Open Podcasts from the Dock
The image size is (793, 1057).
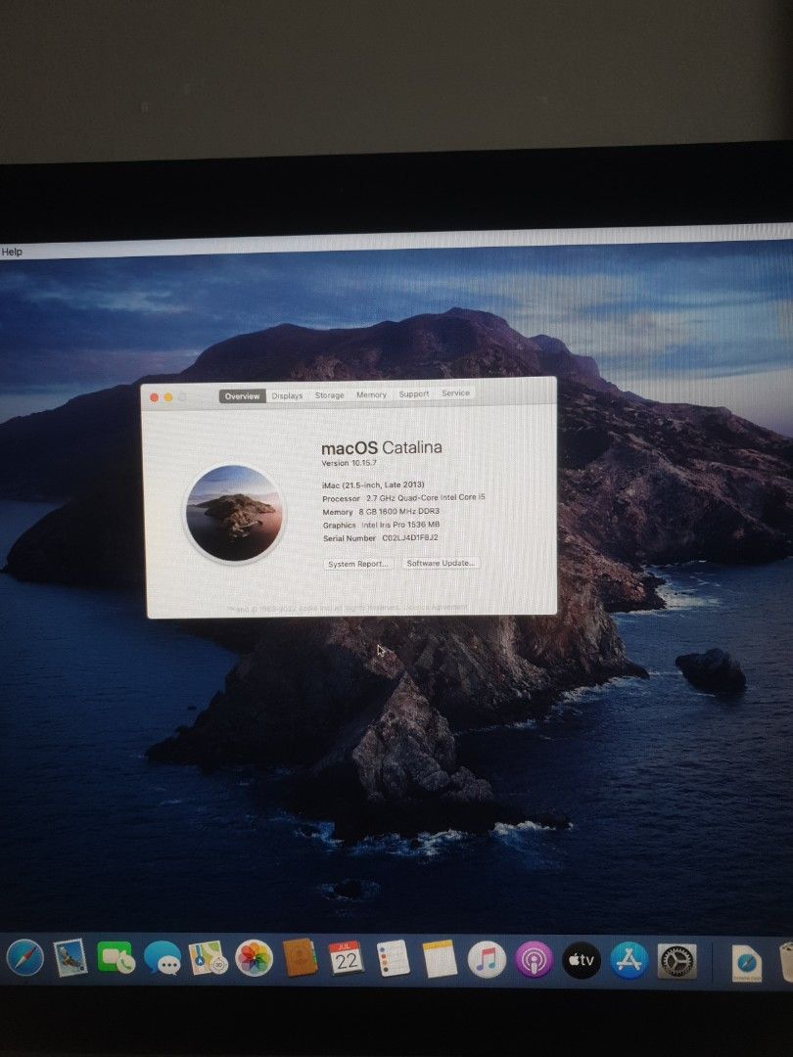(x=534, y=960)
